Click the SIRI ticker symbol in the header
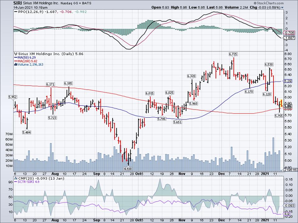The image size is (298, 223). [x=17, y=3]
